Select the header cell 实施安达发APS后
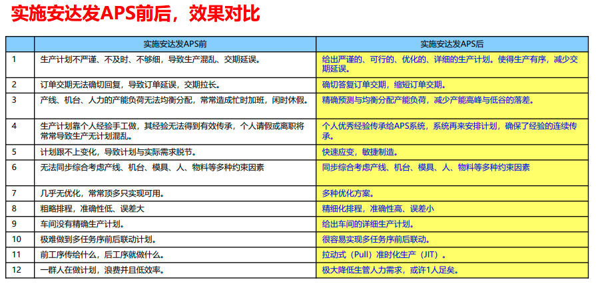 coord(452,44)
